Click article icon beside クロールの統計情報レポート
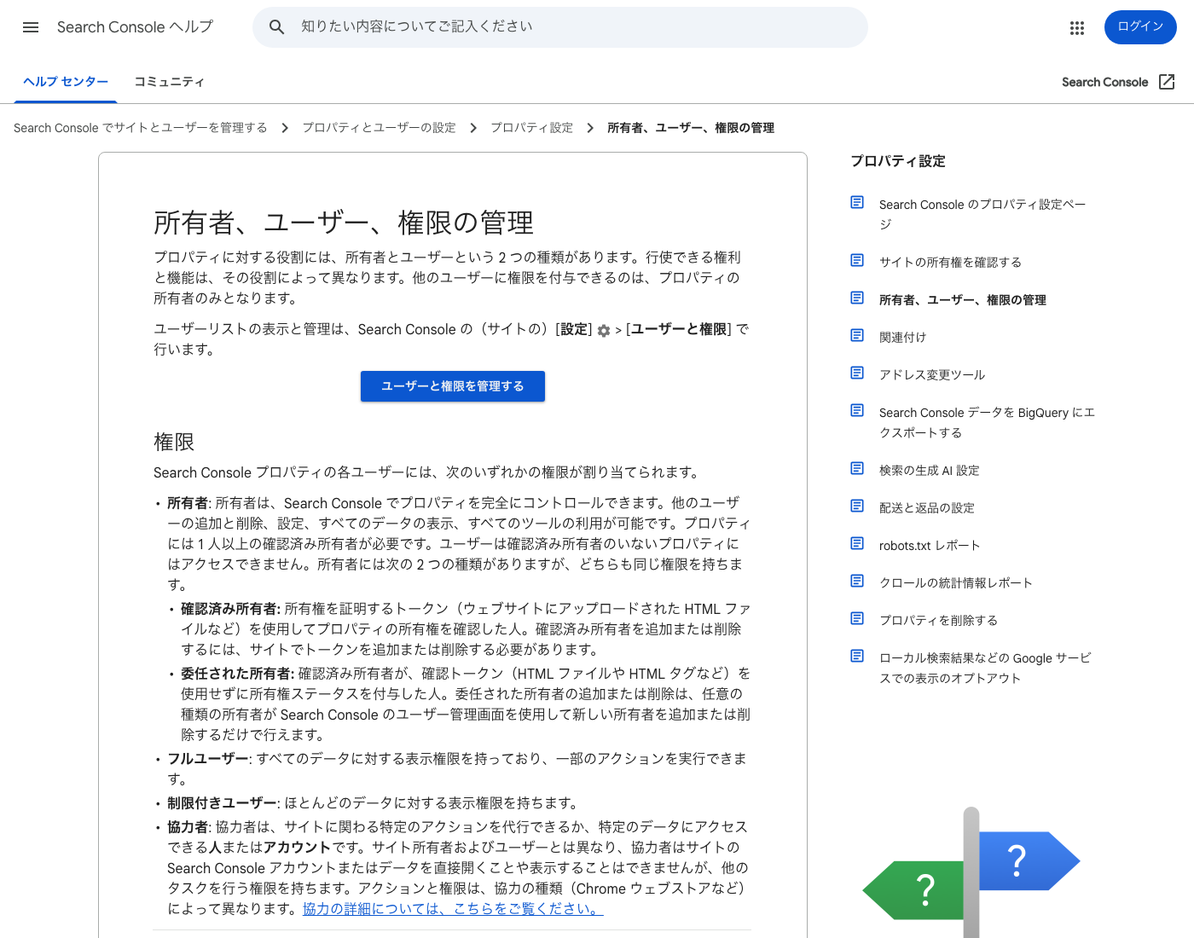 [857, 581]
